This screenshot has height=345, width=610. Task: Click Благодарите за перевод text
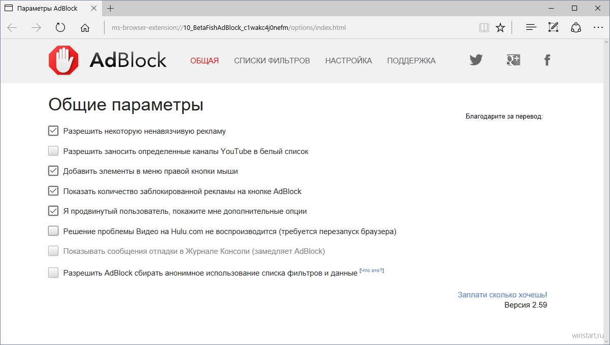504,117
